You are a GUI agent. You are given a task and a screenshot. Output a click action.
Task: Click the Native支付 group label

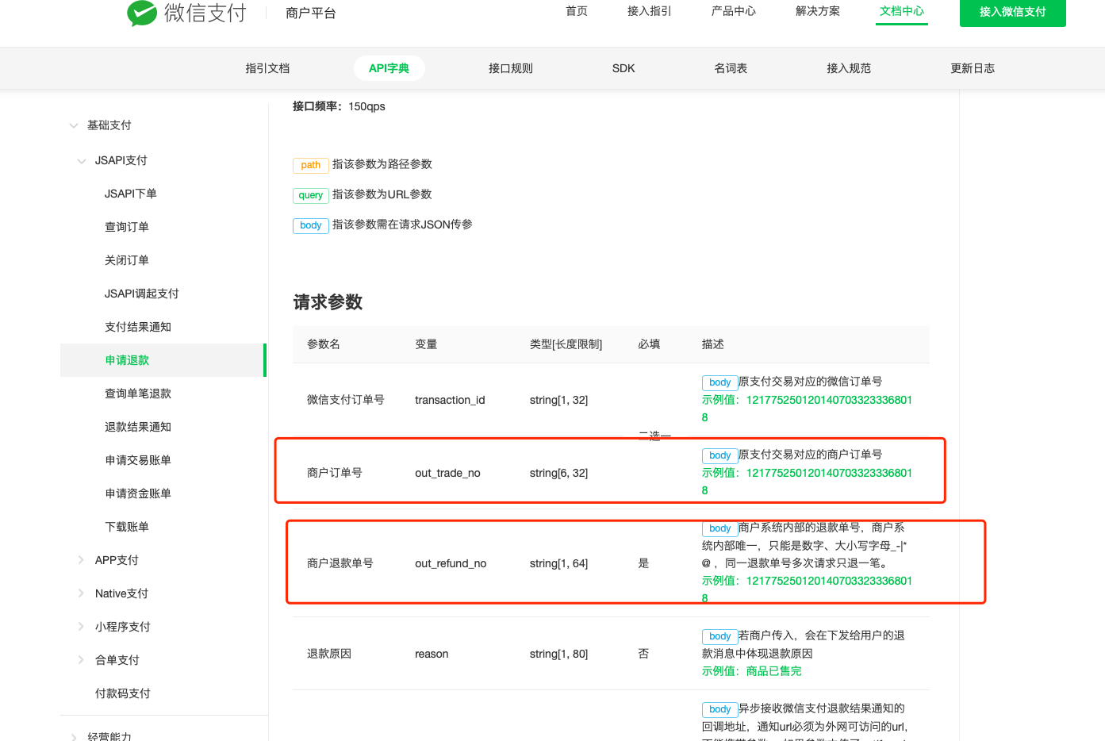(121, 593)
